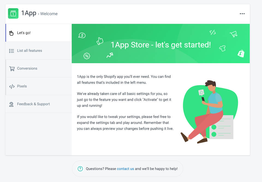This screenshot has height=182, width=262.
Task: Navigate to the Pixels section
Action: click(22, 86)
